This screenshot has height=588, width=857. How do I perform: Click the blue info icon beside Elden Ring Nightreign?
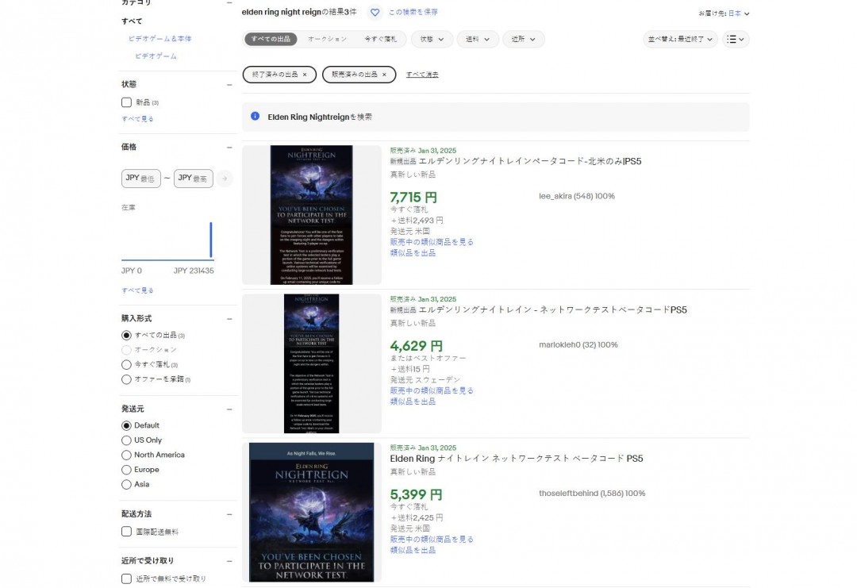click(255, 116)
